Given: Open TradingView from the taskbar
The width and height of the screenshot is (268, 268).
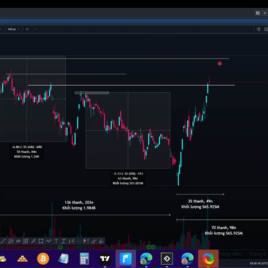Looking at the screenshot, I should click(105, 259).
